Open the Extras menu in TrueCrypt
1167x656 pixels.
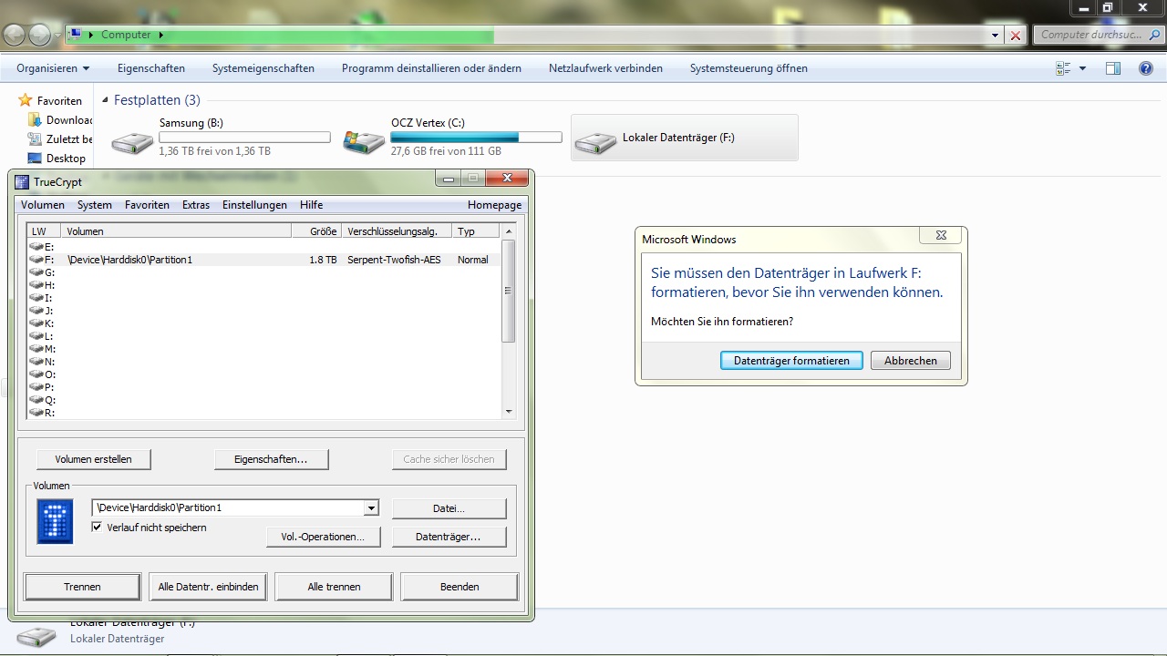[196, 205]
